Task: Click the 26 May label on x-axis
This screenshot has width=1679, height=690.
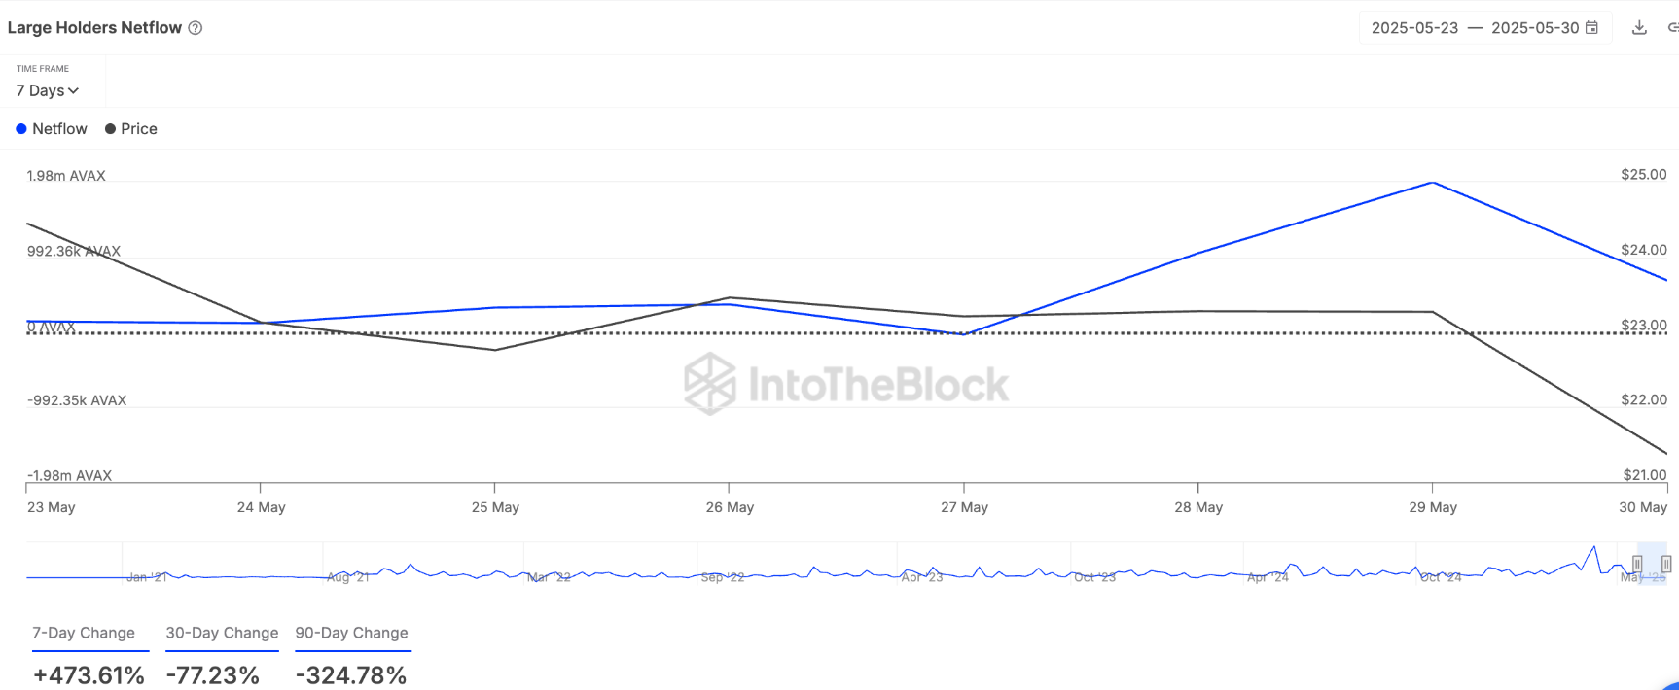Action: click(x=730, y=507)
